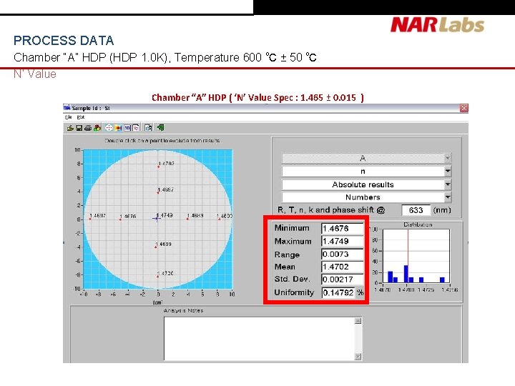Open the File menu

click(x=68, y=117)
